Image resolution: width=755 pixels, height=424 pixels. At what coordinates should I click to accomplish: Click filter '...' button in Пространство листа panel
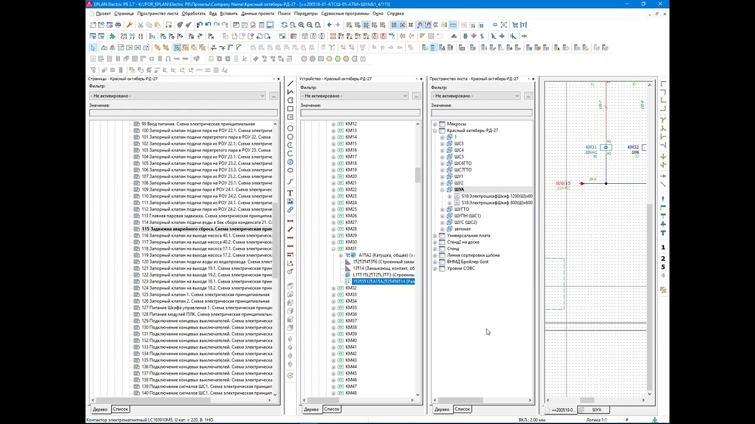tap(528, 96)
